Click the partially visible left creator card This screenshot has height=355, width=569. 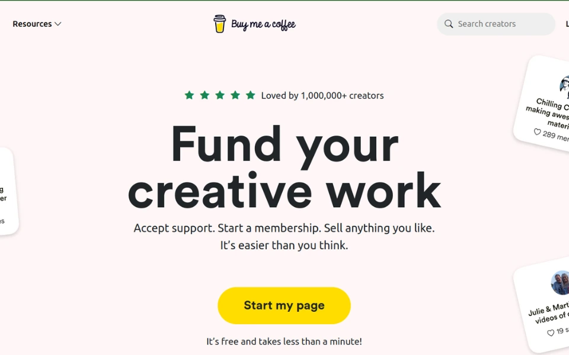(8, 191)
